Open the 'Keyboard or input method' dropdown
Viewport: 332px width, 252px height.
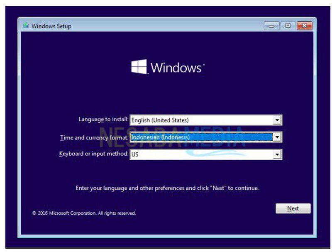pos(277,154)
